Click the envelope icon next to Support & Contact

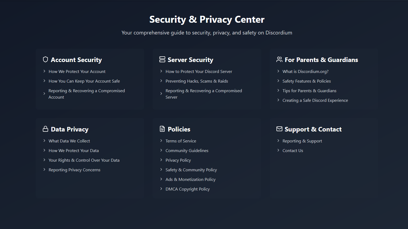[x=279, y=129]
